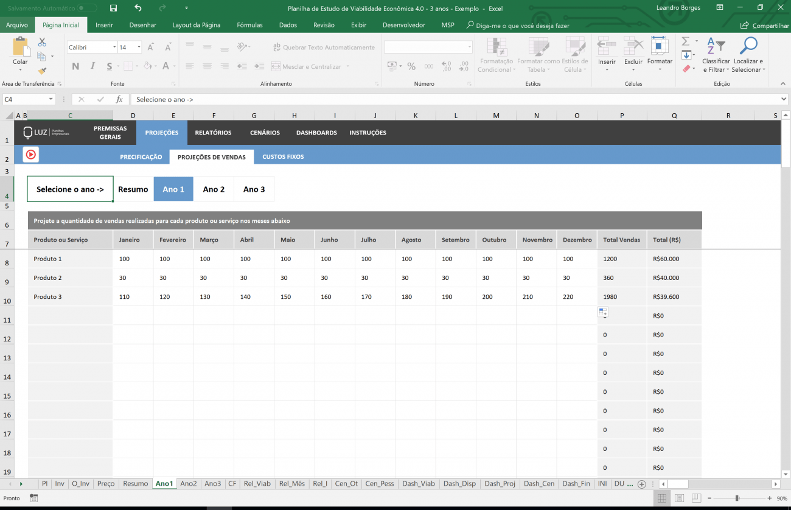
Task: Undo the last action
Action: (138, 8)
